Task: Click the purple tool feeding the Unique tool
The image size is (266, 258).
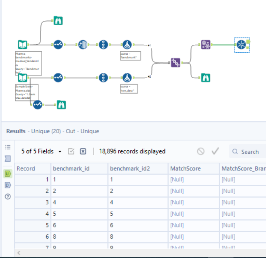Action: tap(206, 45)
